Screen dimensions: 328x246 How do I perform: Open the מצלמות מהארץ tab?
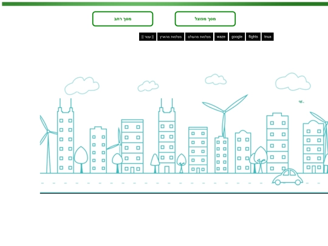click(x=171, y=37)
